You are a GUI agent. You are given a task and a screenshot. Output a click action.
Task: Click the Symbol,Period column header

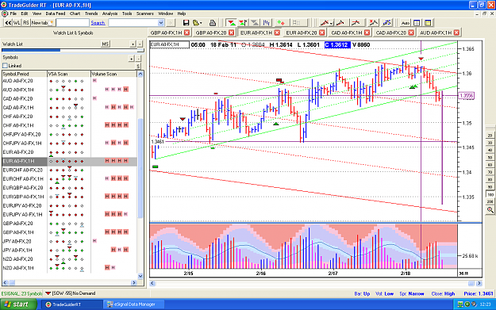click(x=25, y=74)
